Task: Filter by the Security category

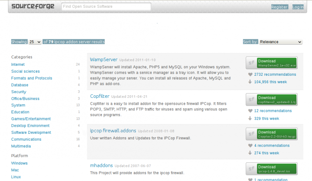Action: point(19,92)
